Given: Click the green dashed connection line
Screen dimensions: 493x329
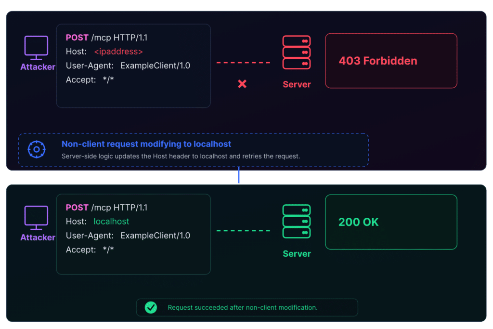Looking at the screenshot, I should click(243, 231).
